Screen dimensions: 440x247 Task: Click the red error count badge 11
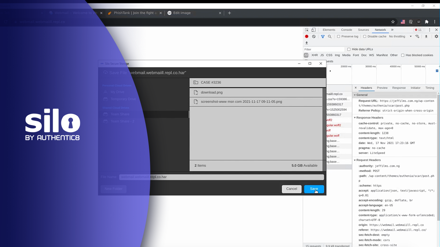pyautogui.click(x=418, y=30)
